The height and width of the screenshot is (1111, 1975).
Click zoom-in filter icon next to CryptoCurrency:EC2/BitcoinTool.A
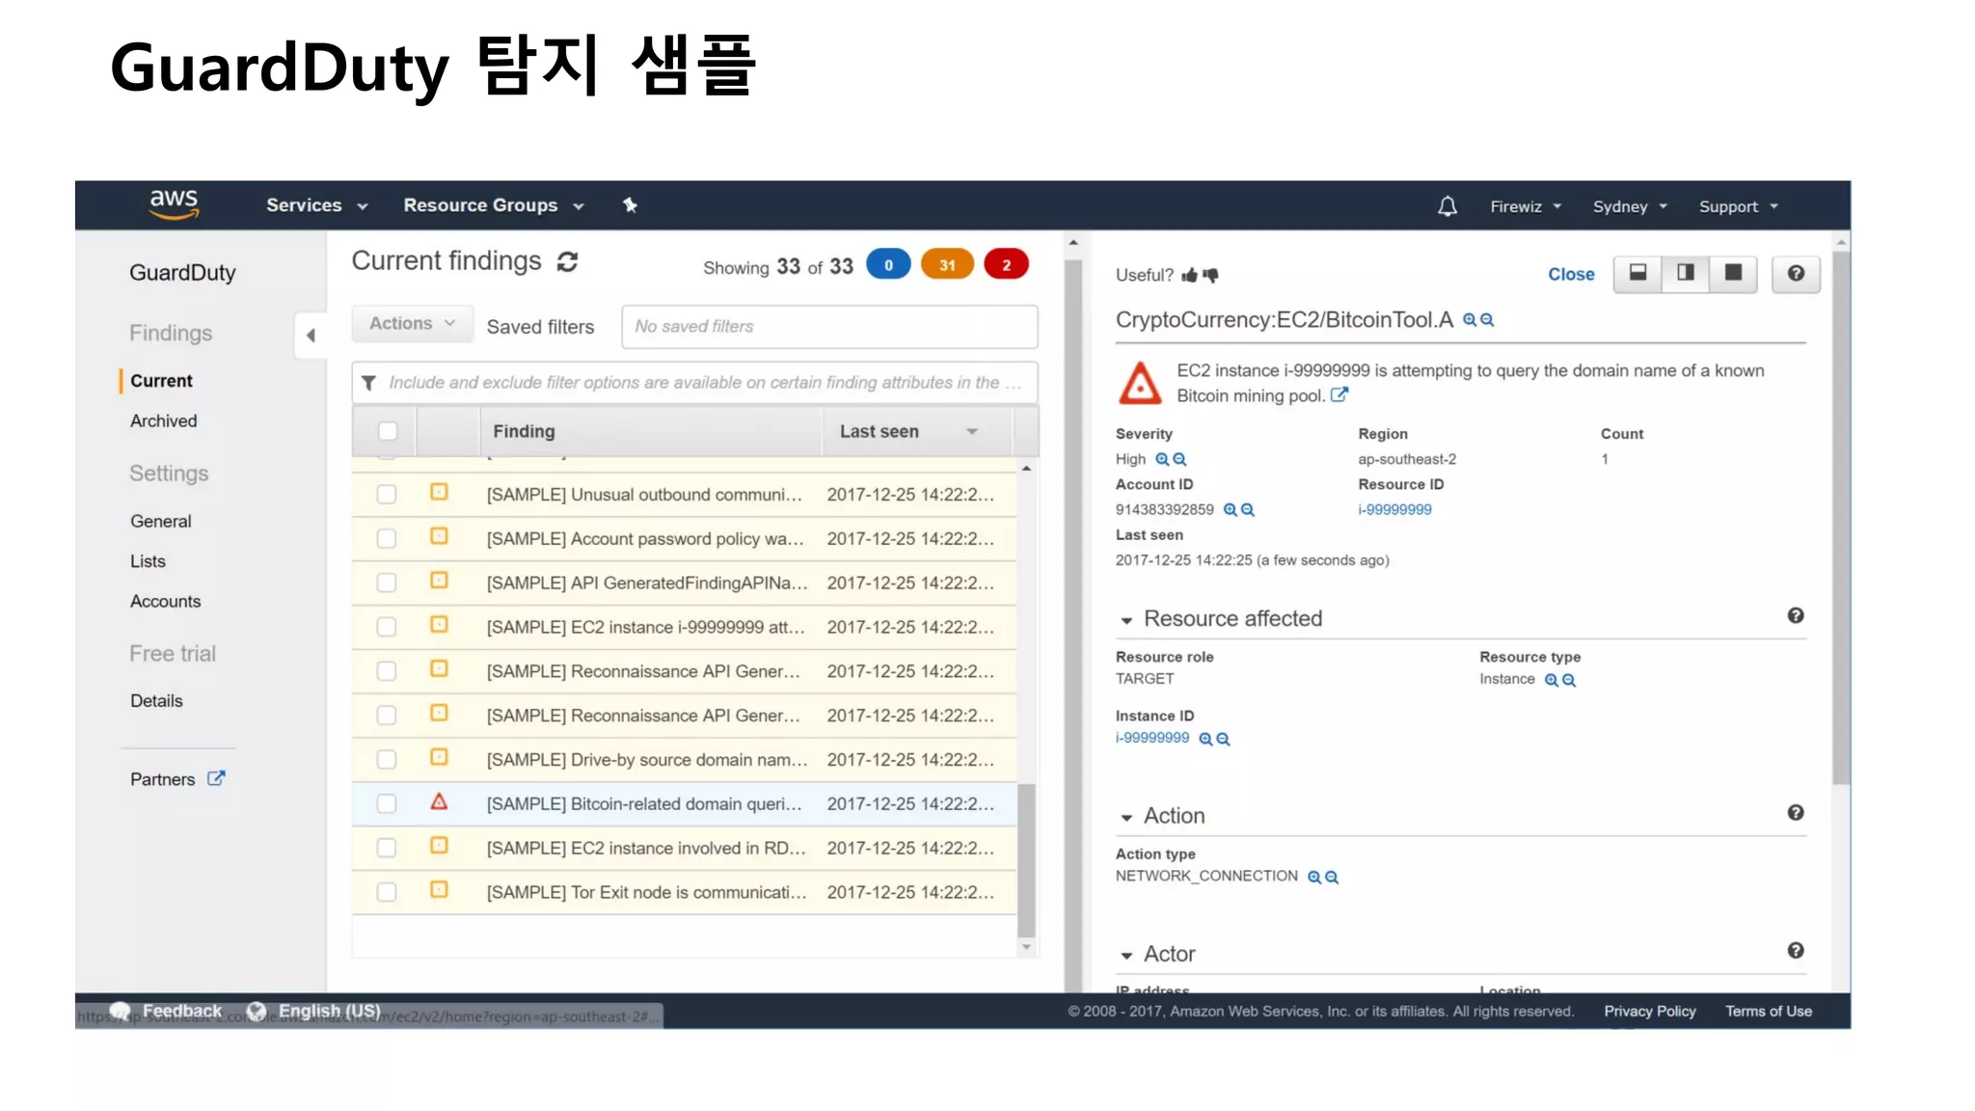(1470, 320)
